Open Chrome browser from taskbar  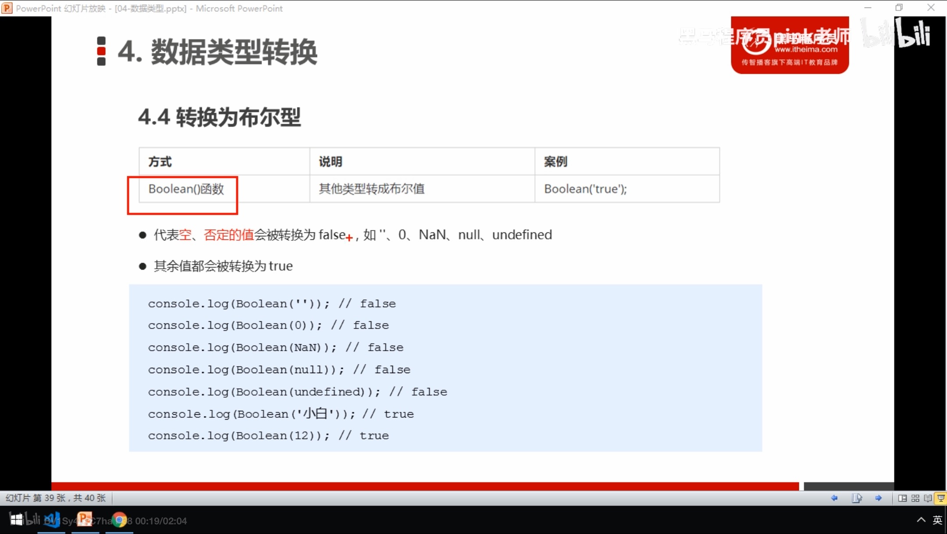119,520
